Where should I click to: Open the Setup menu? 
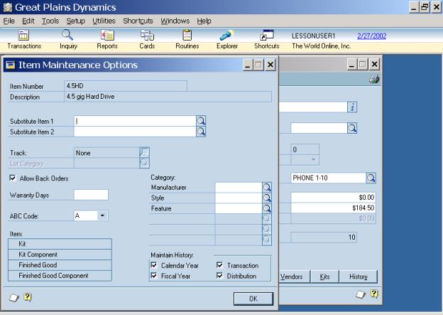(x=75, y=21)
